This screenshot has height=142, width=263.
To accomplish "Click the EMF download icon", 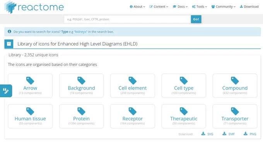I will pyautogui.click(x=224, y=134).
